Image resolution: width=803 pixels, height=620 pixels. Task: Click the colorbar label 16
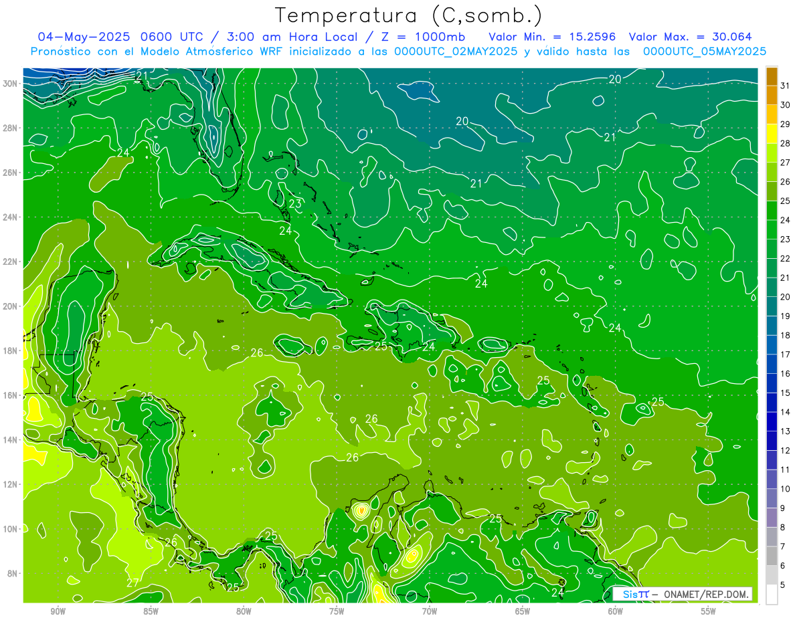[x=786, y=374]
